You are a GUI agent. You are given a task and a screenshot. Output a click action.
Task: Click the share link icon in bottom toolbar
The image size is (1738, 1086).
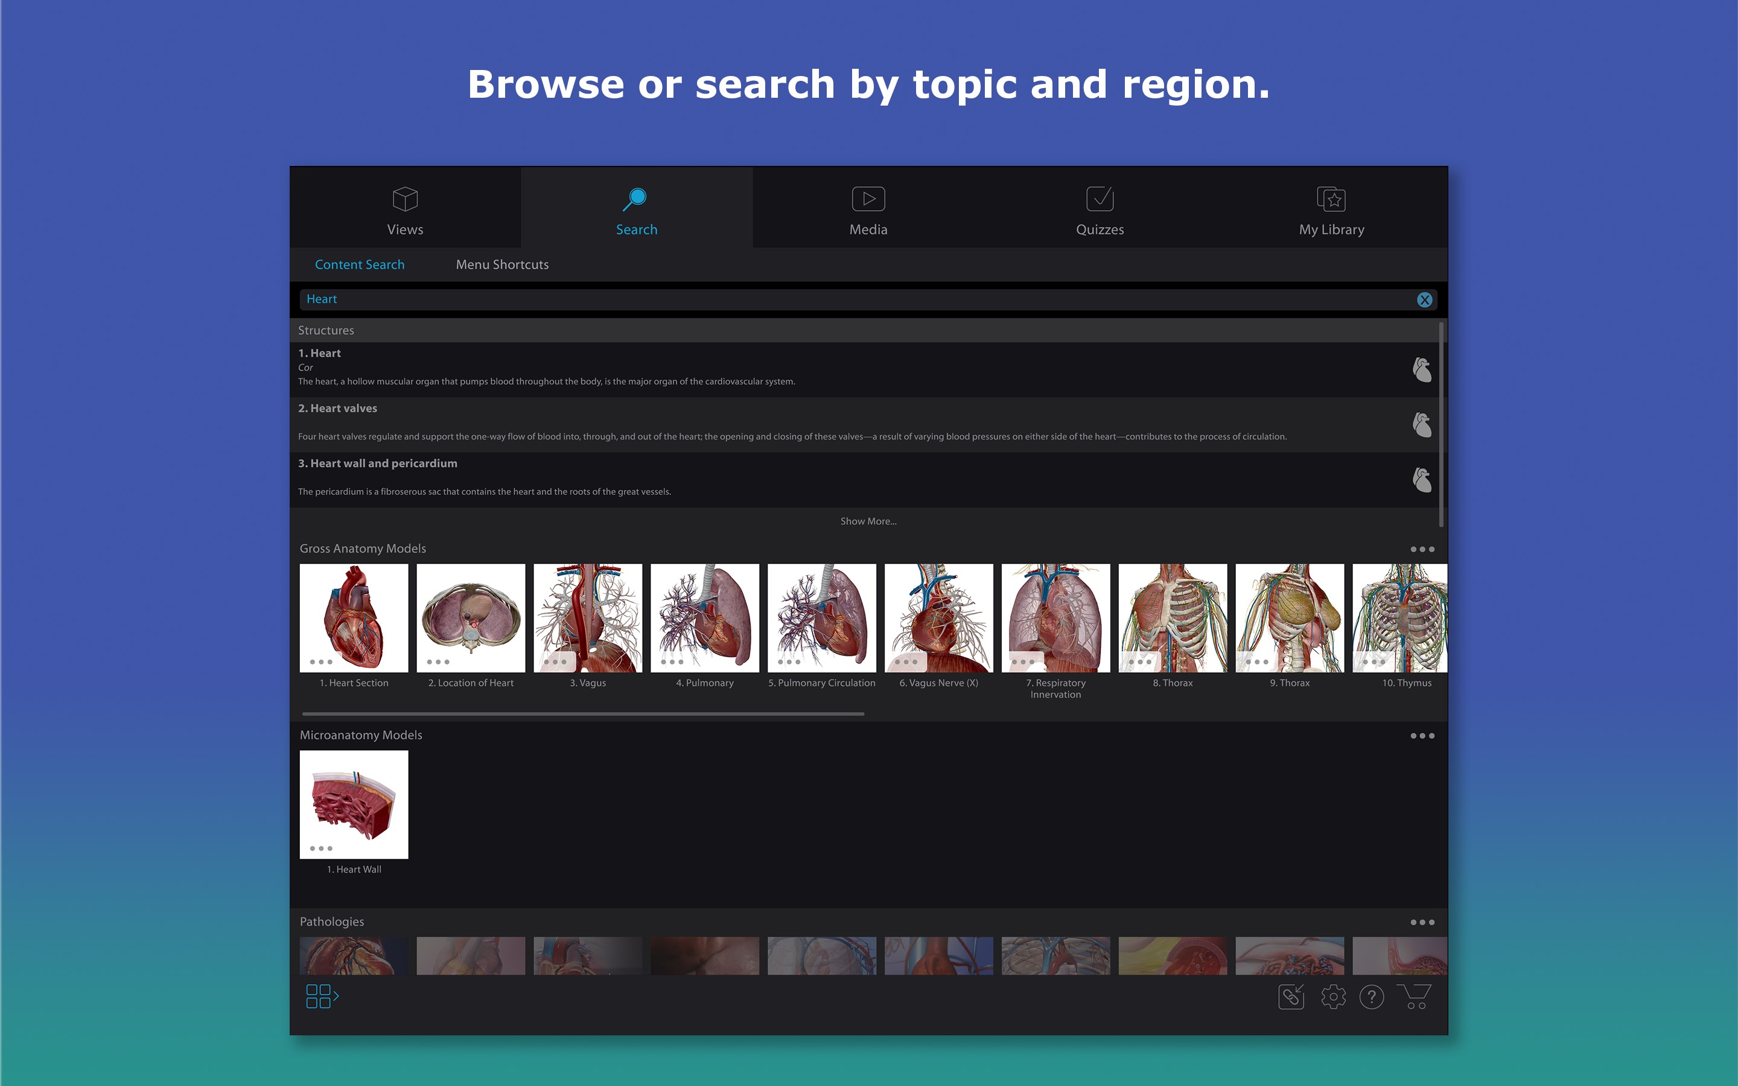coord(1291,997)
